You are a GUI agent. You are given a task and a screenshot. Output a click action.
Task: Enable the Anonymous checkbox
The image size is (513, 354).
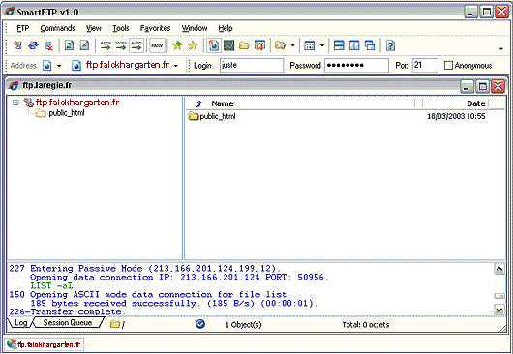tap(448, 66)
